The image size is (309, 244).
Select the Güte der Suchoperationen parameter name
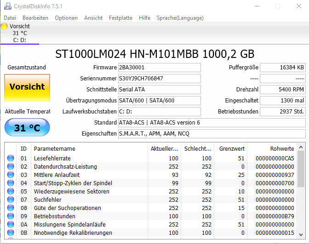pos(68,208)
